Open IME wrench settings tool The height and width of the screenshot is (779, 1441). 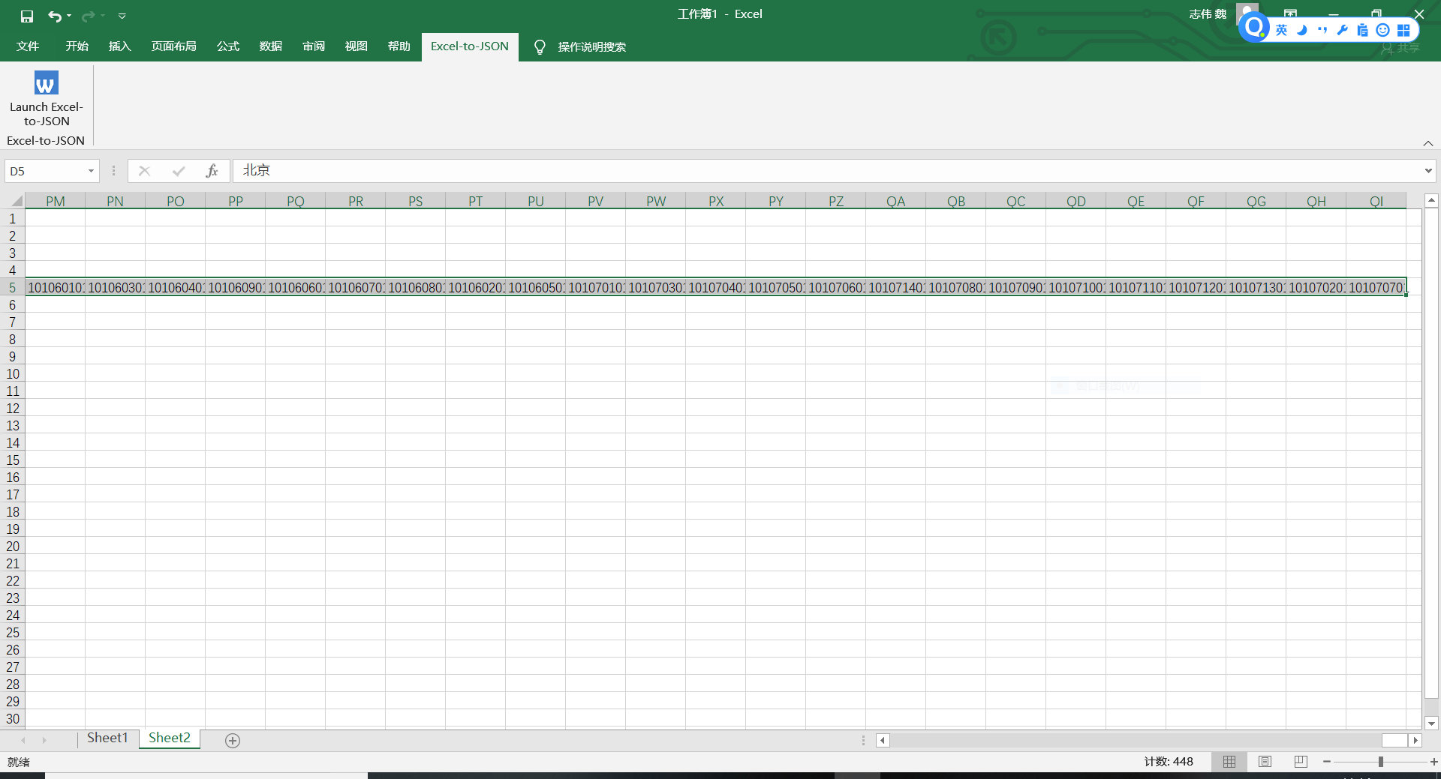[1343, 30]
